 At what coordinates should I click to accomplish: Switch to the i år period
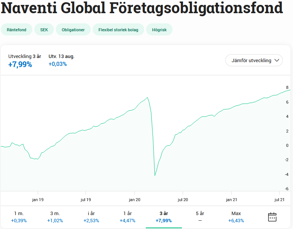coord(91,217)
